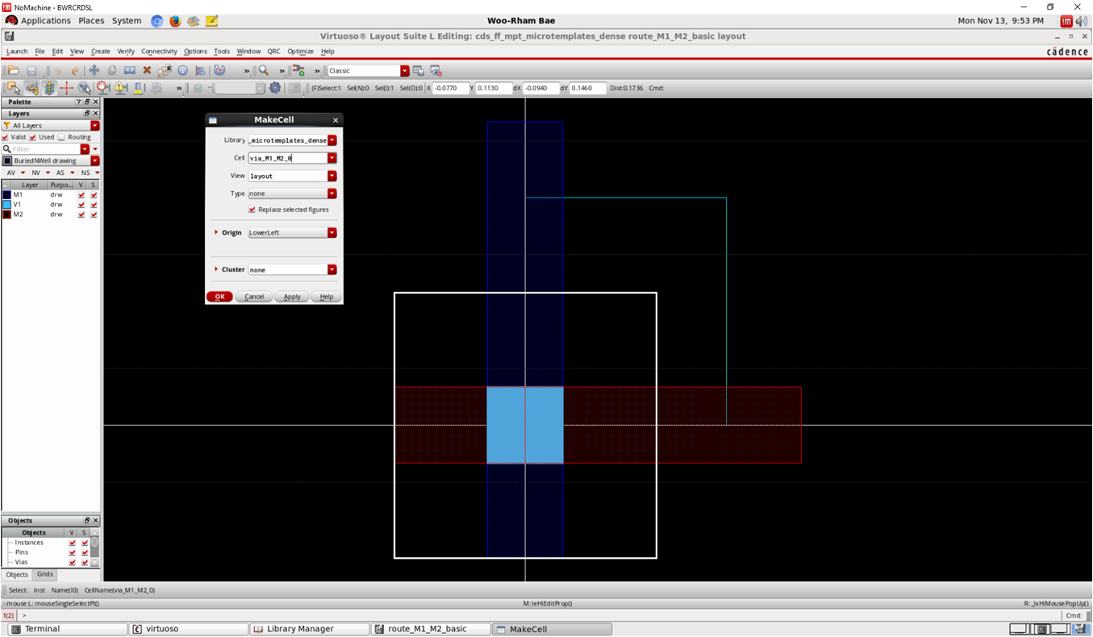Open the Connectivity menu
The image size is (1093, 637).
[159, 51]
